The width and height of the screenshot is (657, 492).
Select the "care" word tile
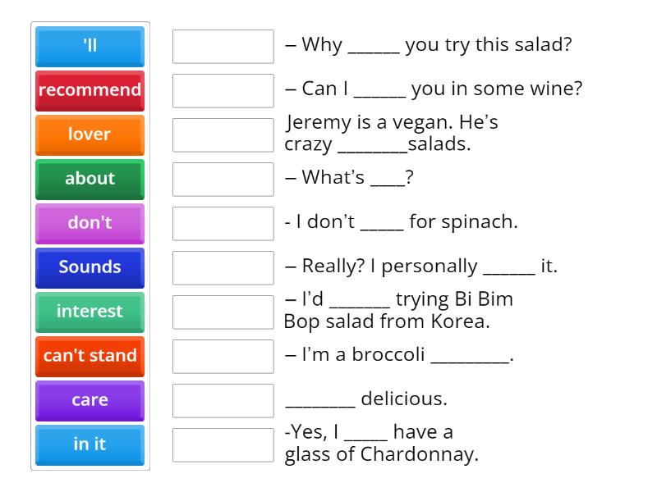[x=90, y=401]
